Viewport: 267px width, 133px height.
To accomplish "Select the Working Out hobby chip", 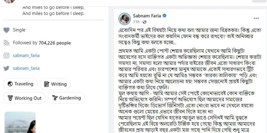I will [x=24, y=98].
